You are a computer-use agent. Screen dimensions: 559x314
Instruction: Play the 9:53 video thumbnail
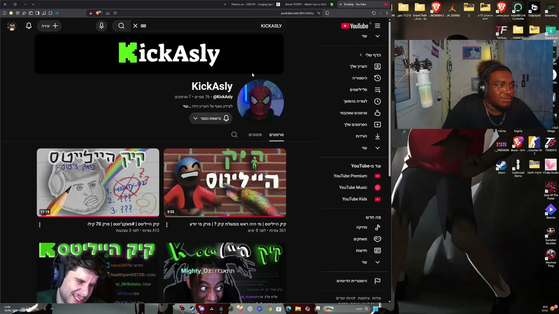pyautogui.click(x=225, y=183)
